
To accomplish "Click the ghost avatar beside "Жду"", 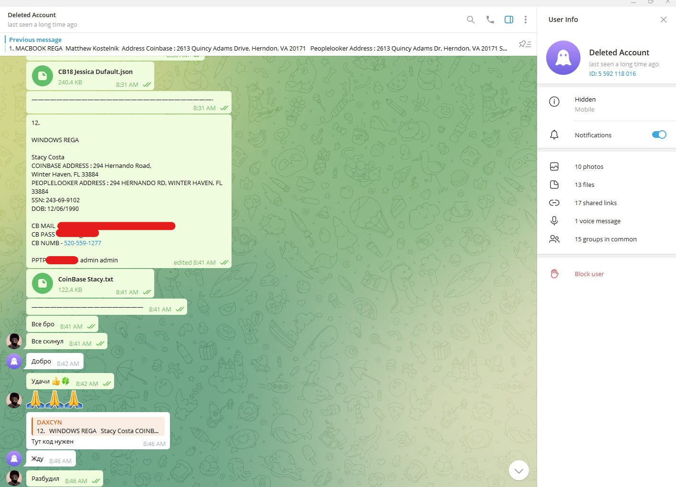I will coord(14,458).
